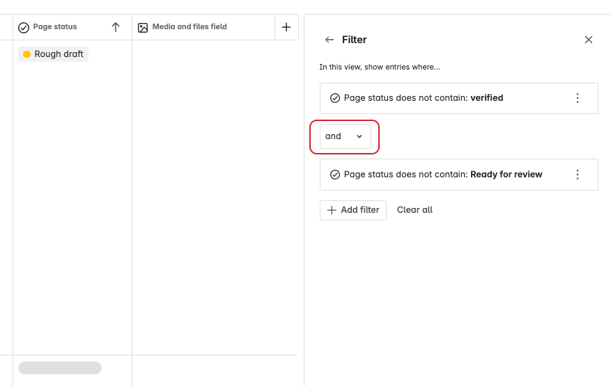
Task: Click the check-circle icon in Page status header
Action: coord(24,28)
